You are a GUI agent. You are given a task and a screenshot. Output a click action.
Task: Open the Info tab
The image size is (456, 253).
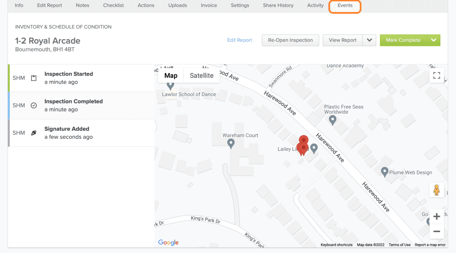(19, 5)
